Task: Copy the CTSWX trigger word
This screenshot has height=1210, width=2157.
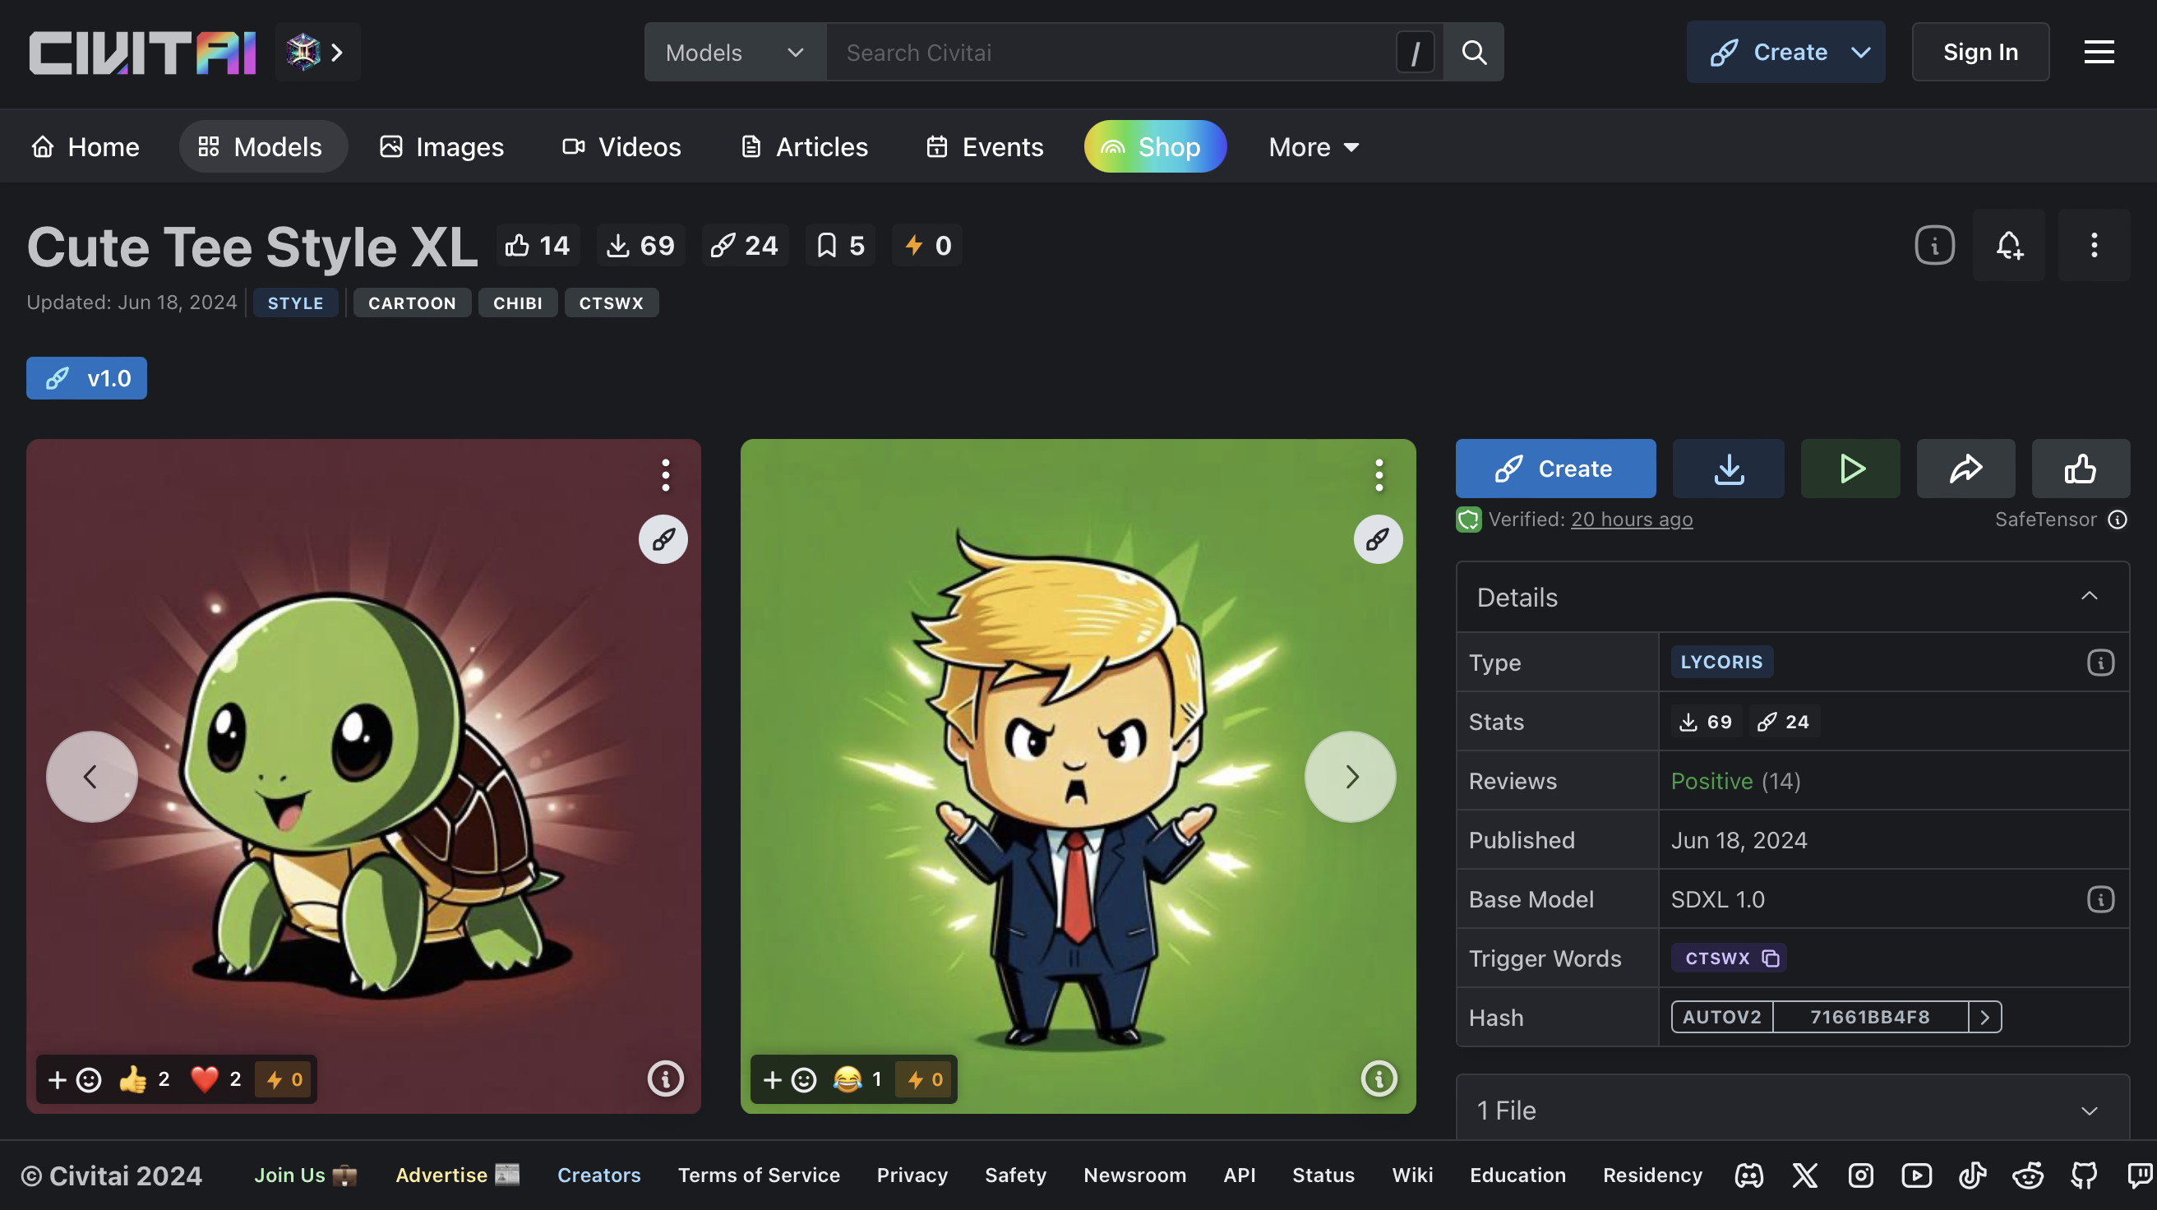Action: coord(1770,958)
